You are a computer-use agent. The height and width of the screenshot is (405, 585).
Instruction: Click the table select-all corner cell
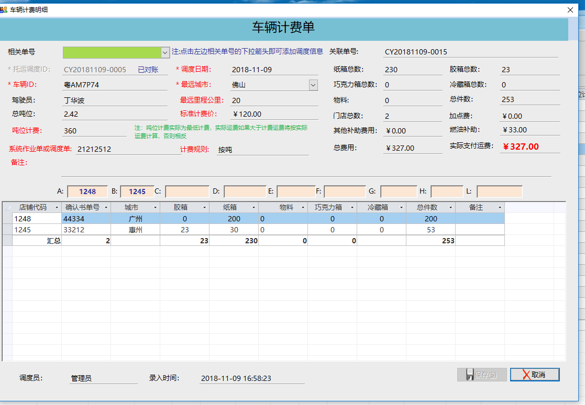click(7, 208)
